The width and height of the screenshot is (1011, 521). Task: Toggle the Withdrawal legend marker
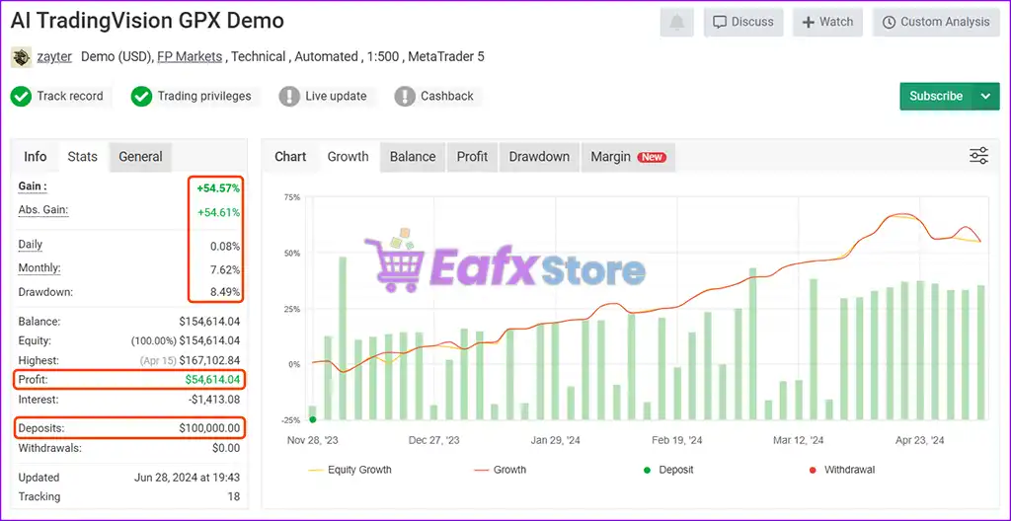pos(841,470)
